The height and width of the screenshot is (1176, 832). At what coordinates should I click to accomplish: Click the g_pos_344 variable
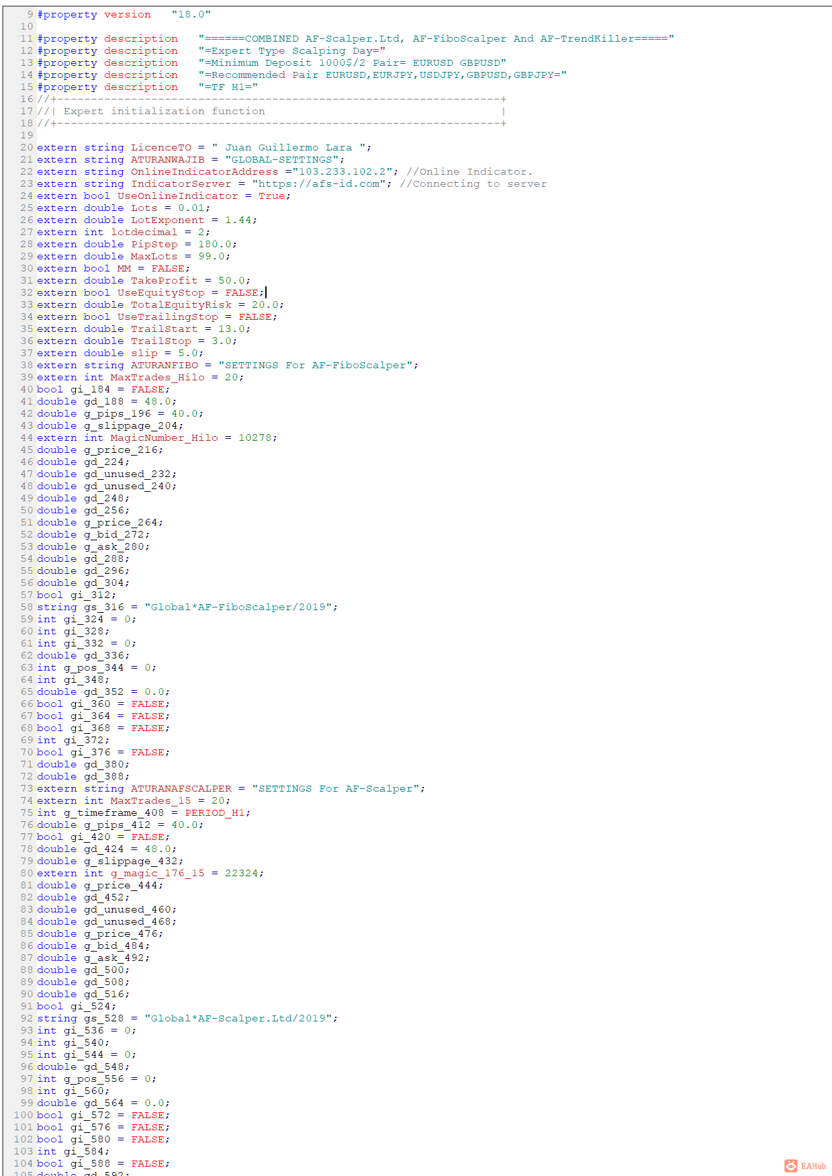[x=93, y=667]
